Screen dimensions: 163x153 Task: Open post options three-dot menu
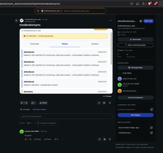tap(110, 21)
